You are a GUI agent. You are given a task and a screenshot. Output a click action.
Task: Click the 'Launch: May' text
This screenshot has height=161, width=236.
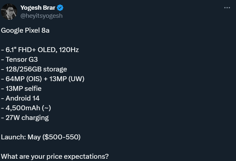click(x=21, y=137)
